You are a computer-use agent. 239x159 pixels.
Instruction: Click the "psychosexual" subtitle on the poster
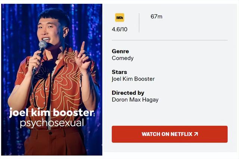[52, 123]
